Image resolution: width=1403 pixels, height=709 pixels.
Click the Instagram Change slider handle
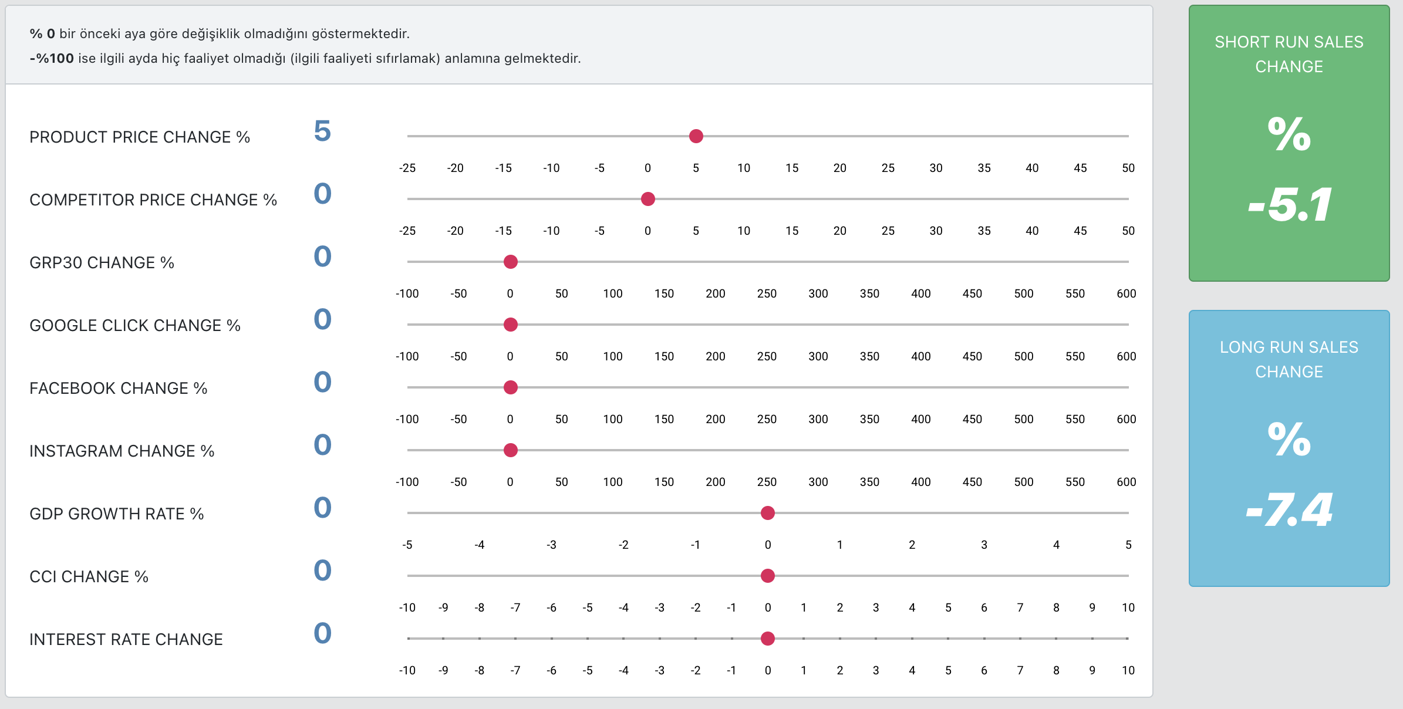pos(510,450)
